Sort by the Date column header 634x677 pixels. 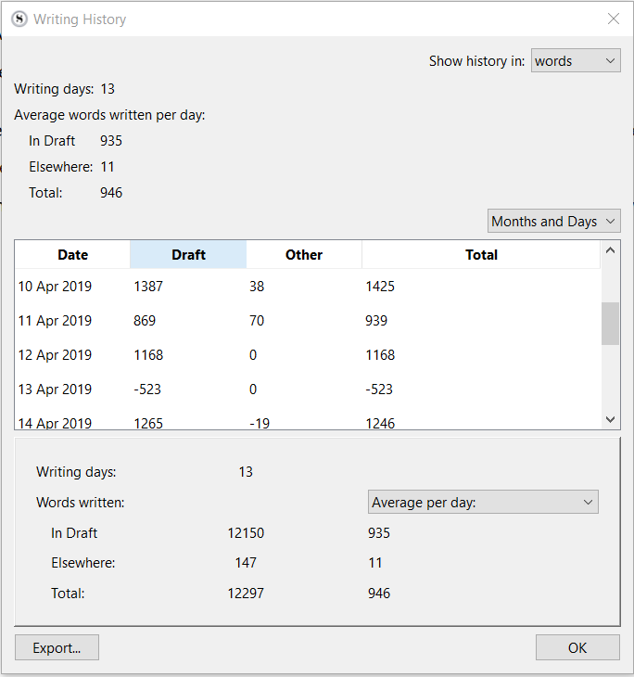click(72, 255)
